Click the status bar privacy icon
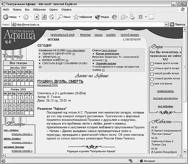The width and height of the screenshot is (188, 164). (x=130, y=161)
